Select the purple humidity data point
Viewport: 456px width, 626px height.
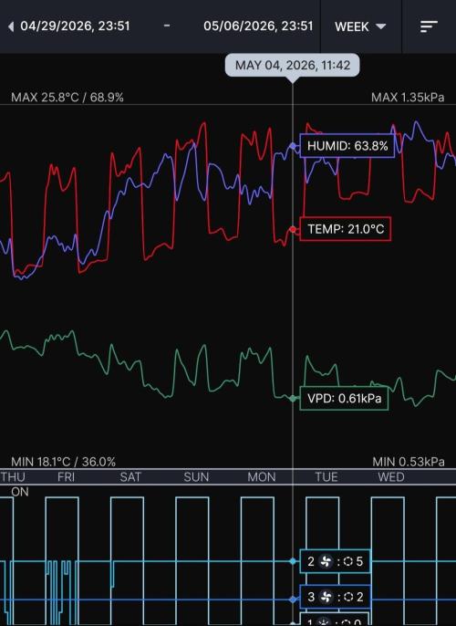tap(294, 146)
